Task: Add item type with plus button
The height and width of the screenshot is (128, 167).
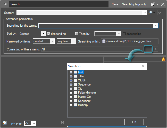Action: click(x=156, y=49)
